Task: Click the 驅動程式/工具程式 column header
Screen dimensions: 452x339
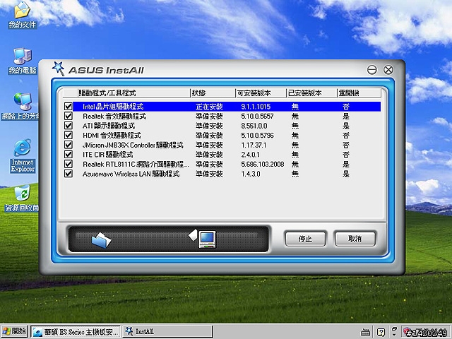Action: [134, 93]
